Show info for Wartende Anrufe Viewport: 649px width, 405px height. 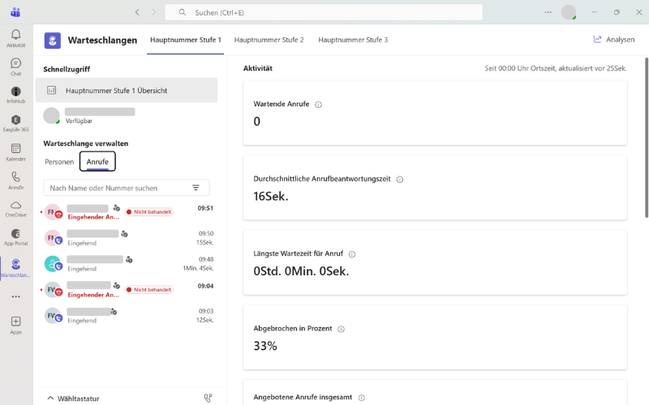318,104
